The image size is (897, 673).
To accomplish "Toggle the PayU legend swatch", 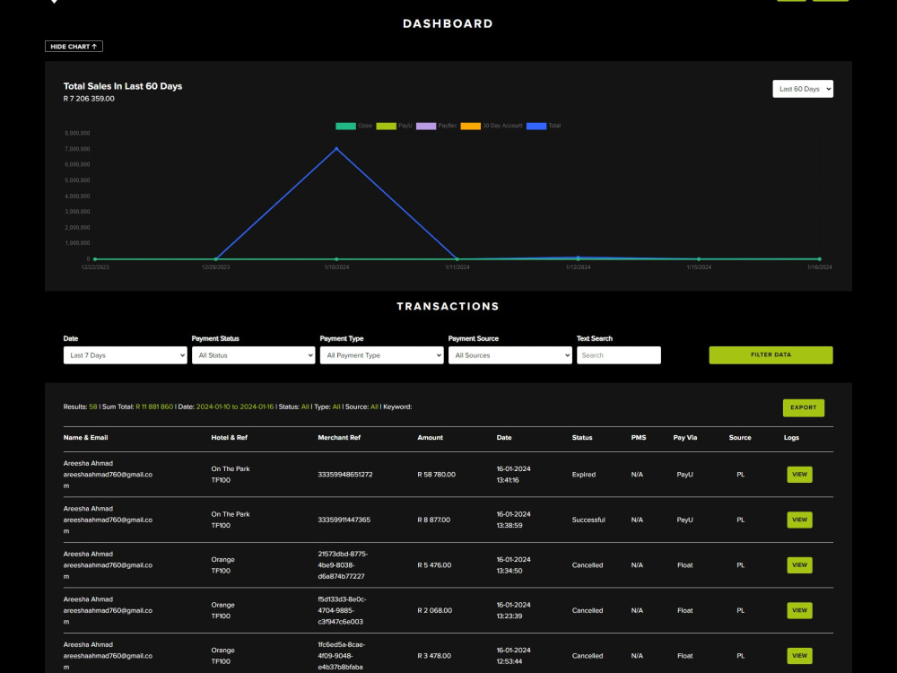I will tap(386, 126).
